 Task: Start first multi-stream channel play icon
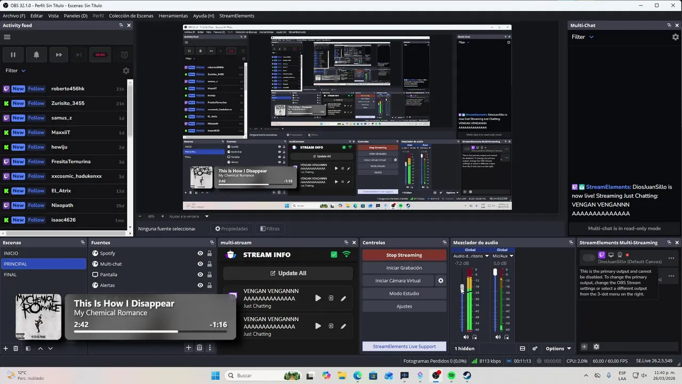coord(318,298)
